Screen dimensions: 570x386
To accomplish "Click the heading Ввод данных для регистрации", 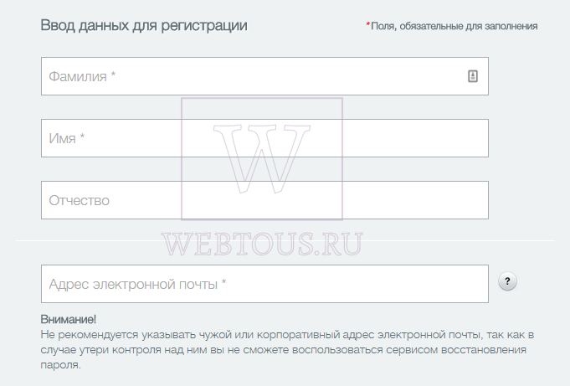I will (x=144, y=25).
